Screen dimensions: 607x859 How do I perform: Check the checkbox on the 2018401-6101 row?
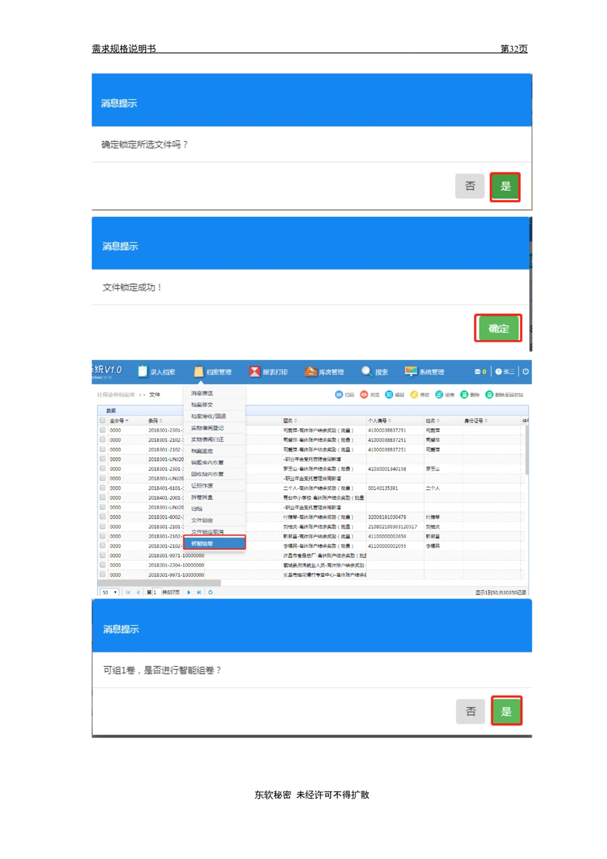[101, 488]
